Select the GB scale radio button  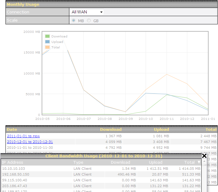click(89, 20)
